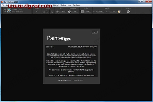
Task: Open the Help menu
Action: pos(69,5)
